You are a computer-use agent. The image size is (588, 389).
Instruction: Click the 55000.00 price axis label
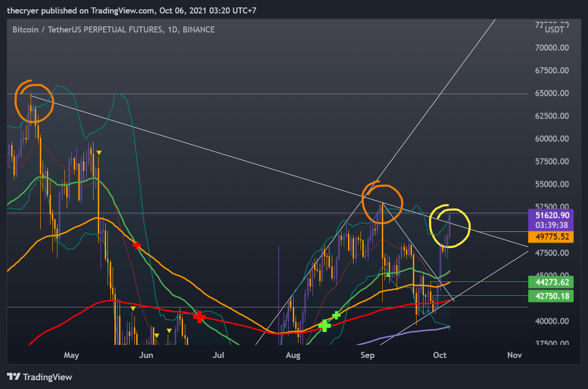click(551, 184)
